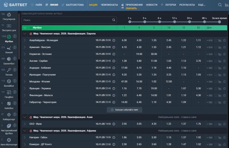Open Теннис racket icon in sidebar
Image resolution: width=229 pixels, height=148 pixels.
[9, 70]
